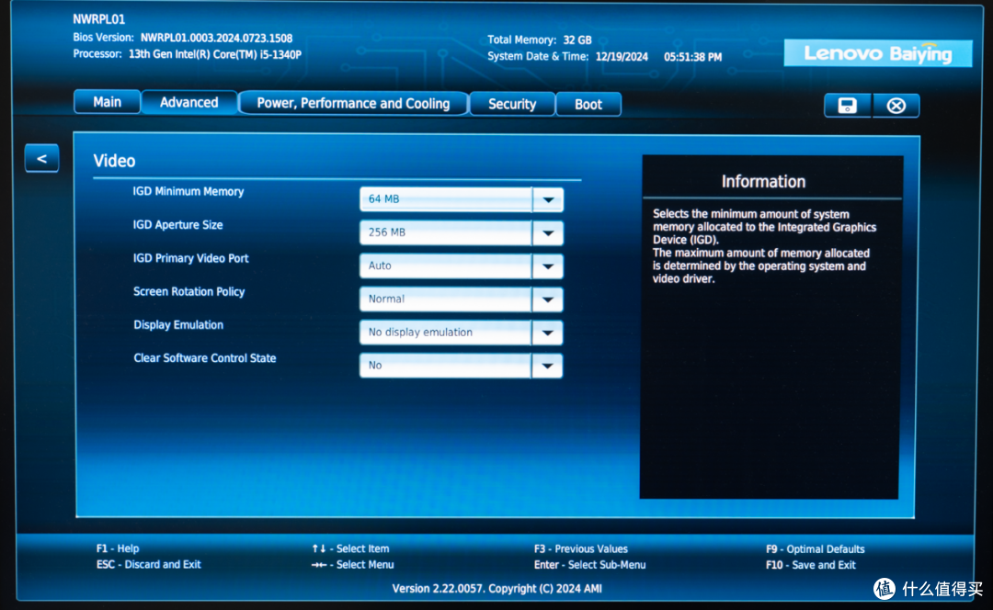The image size is (993, 610).
Task: Expand IGD Primary Video Port dropdown arrow
Action: [x=548, y=265]
